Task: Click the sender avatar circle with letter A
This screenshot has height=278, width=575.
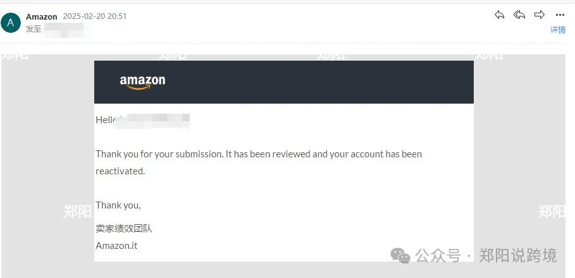Action: pos(11,23)
